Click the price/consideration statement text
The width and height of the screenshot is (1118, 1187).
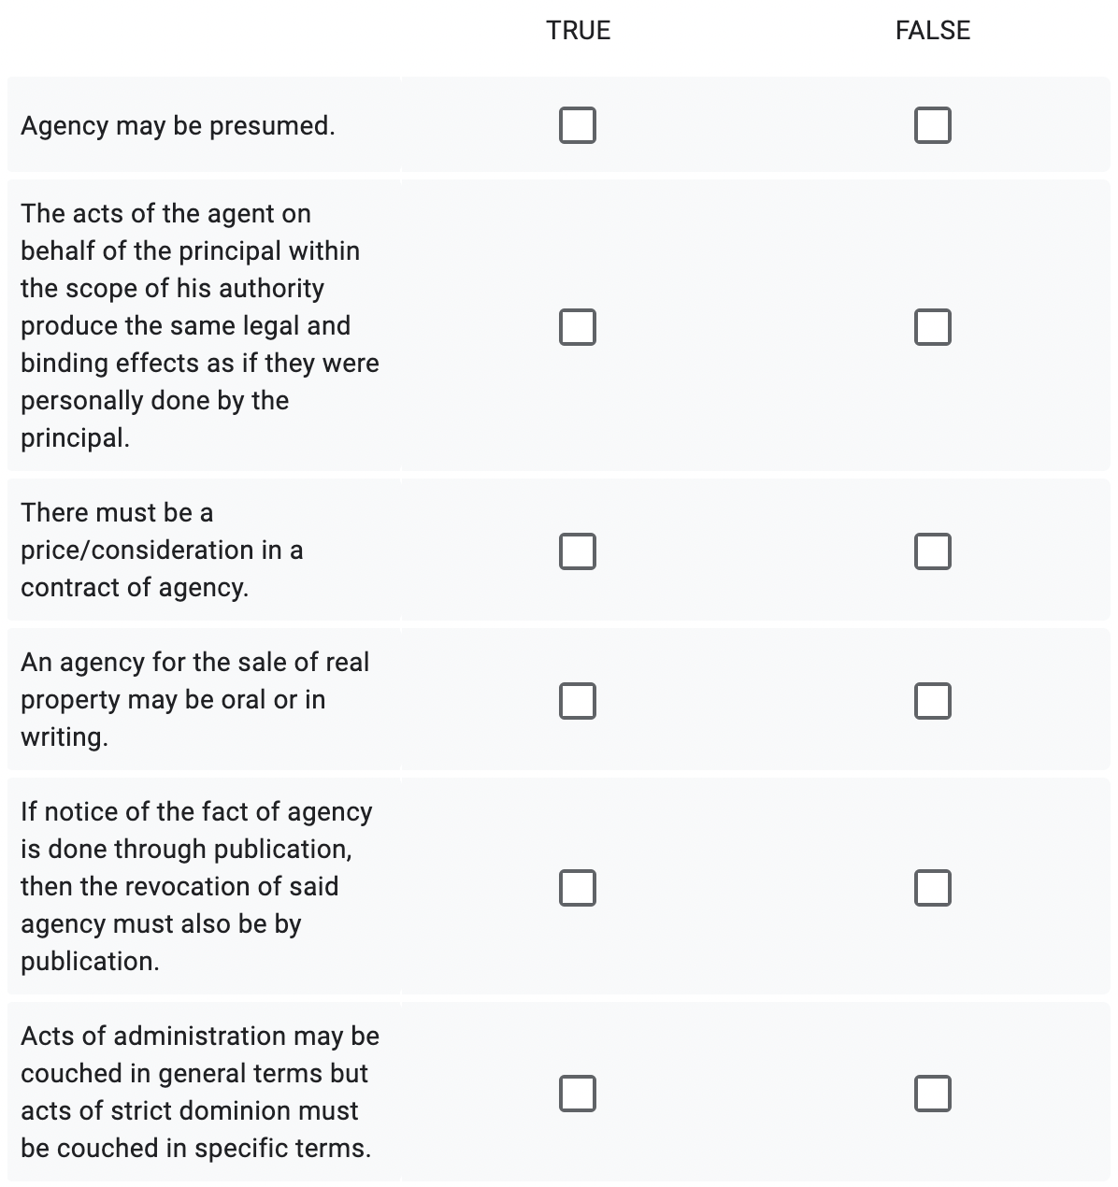pos(162,550)
